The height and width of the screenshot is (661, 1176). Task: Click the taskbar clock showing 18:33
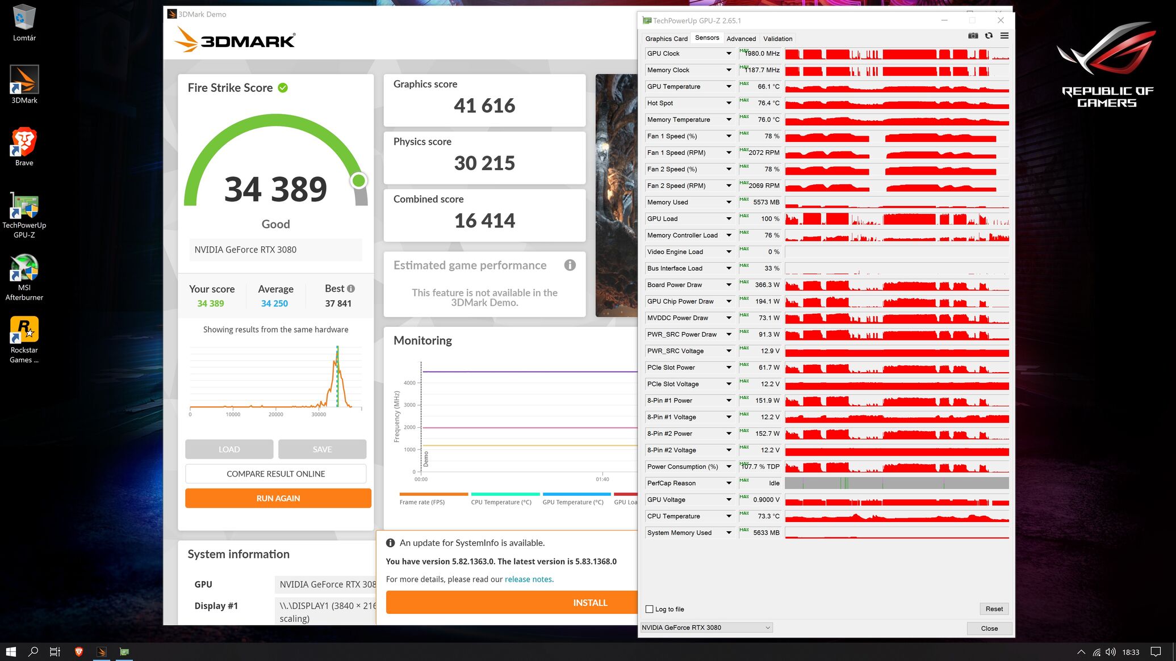(x=1131, y=652)
